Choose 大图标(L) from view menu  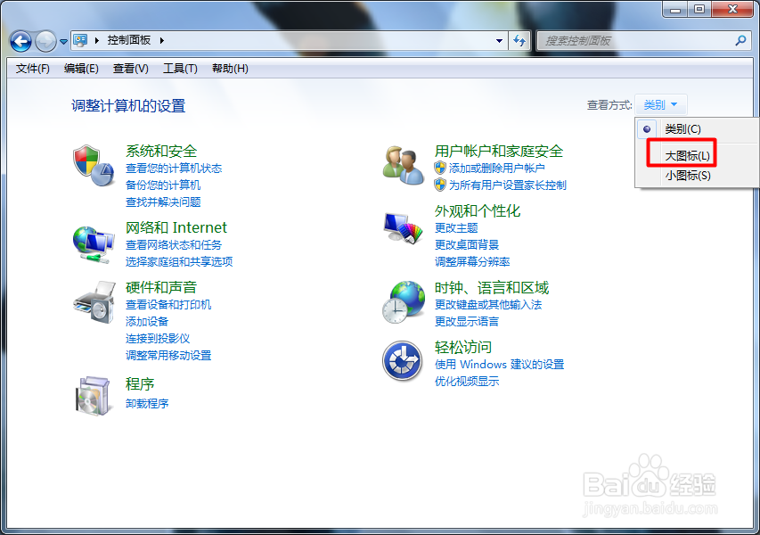[x=687, y=156]
